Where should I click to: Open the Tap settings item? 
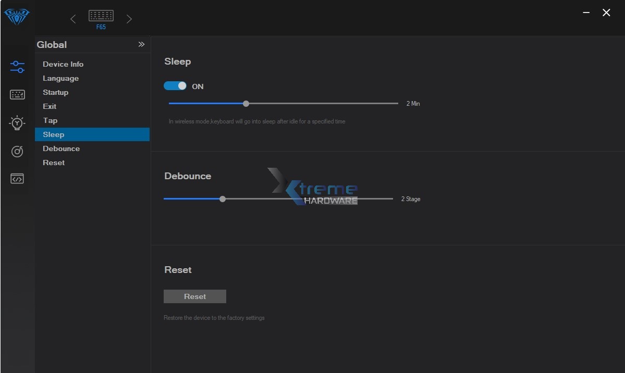click(50, 120)
